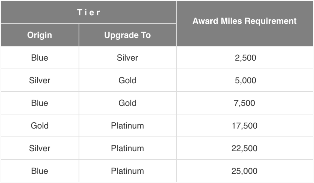Click Gold upgrade in the 7,500 row
This screenshot has height=183, width=314.
[x=128, y=103]
